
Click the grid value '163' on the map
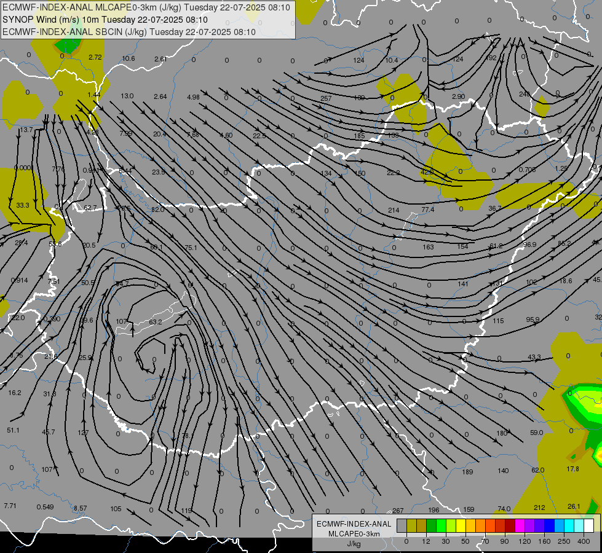point(428,247)
